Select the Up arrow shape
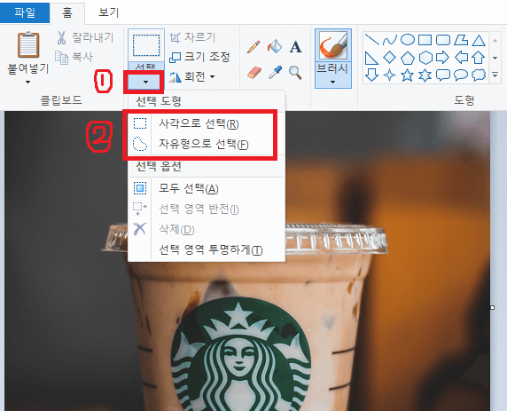Screen dimensions: 507x411 479,58
